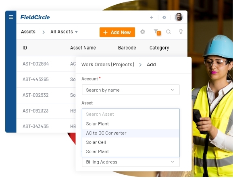Open asset AST-092932
The width and height of the screenshot is (233, 180).
(x=35, y=95)
